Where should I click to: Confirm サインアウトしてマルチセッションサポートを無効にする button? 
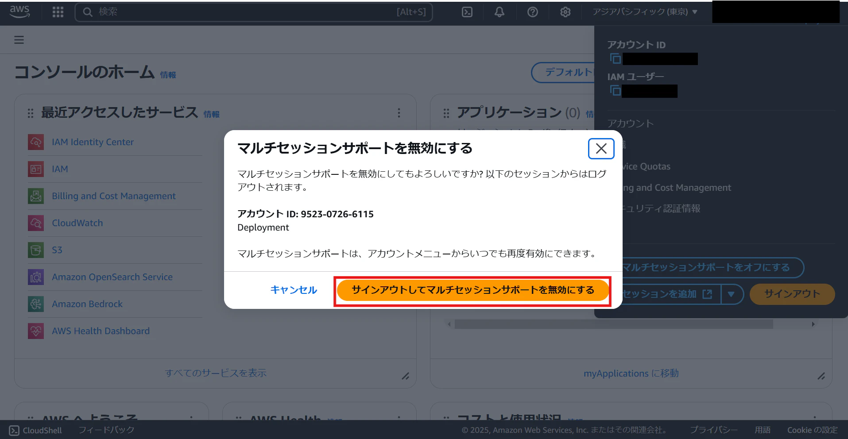[x=472, y=290]
